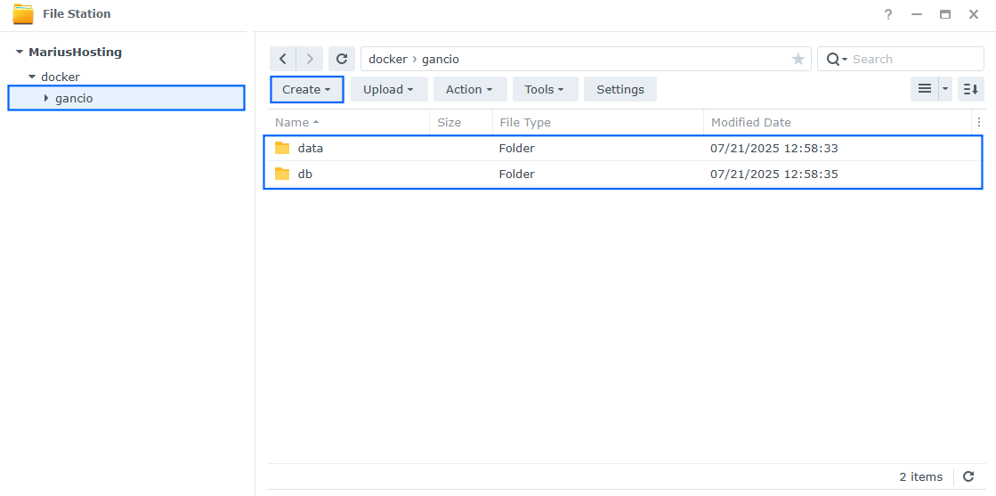This screenshot has width=996, height=496.
Task: Select MariusHosting in the sidebar tree
Action: [x=75, y=53]
